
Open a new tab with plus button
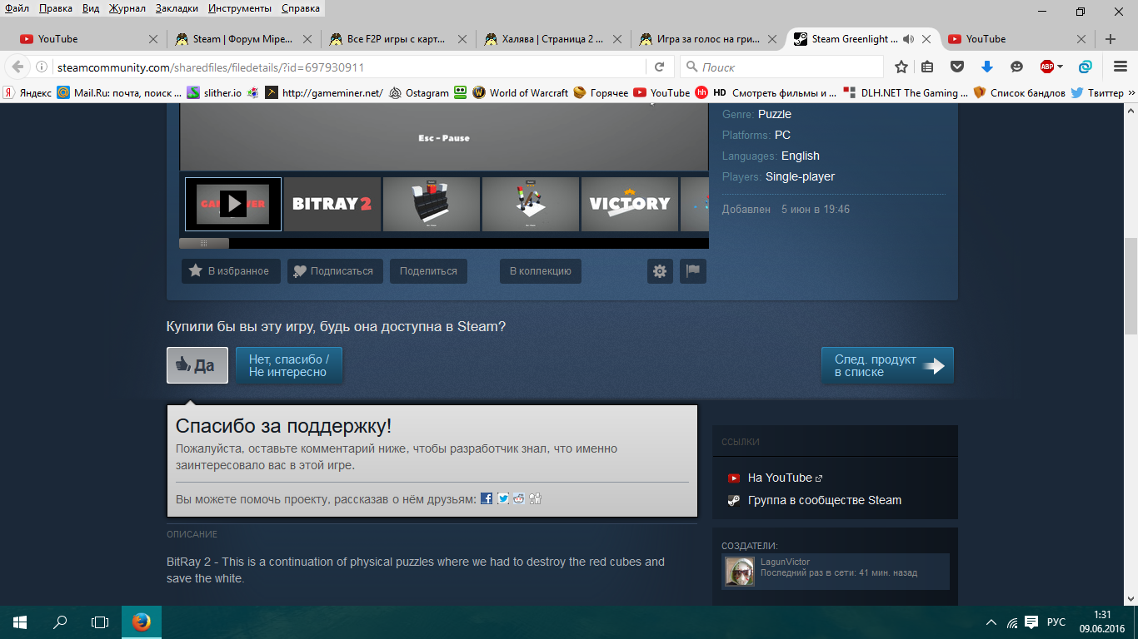coord(1111,39)
